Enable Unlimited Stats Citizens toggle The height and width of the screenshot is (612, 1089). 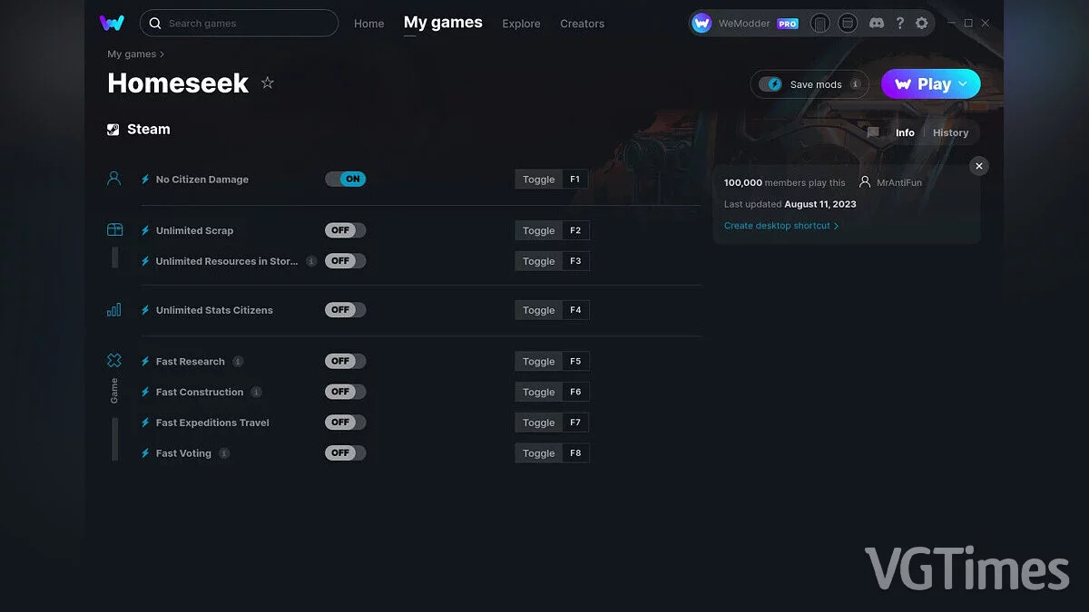pos(346,310)
